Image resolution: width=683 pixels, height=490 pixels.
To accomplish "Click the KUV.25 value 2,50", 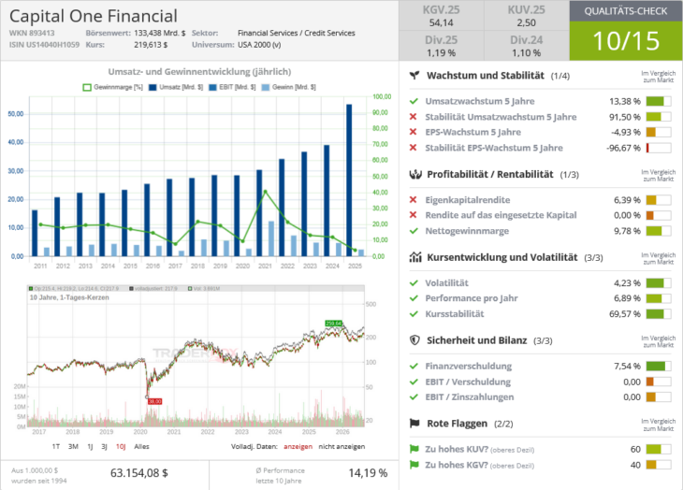I will click(526, 22).
